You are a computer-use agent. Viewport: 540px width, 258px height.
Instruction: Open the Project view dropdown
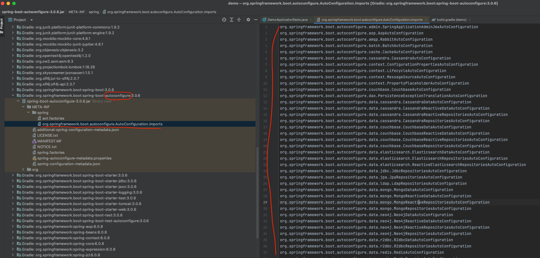tap(32, 20)
